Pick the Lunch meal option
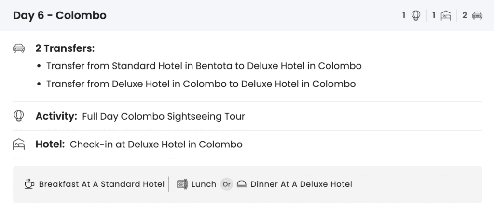Image resolution: width=494 pixels, height=206 pixels. (204, 184)
